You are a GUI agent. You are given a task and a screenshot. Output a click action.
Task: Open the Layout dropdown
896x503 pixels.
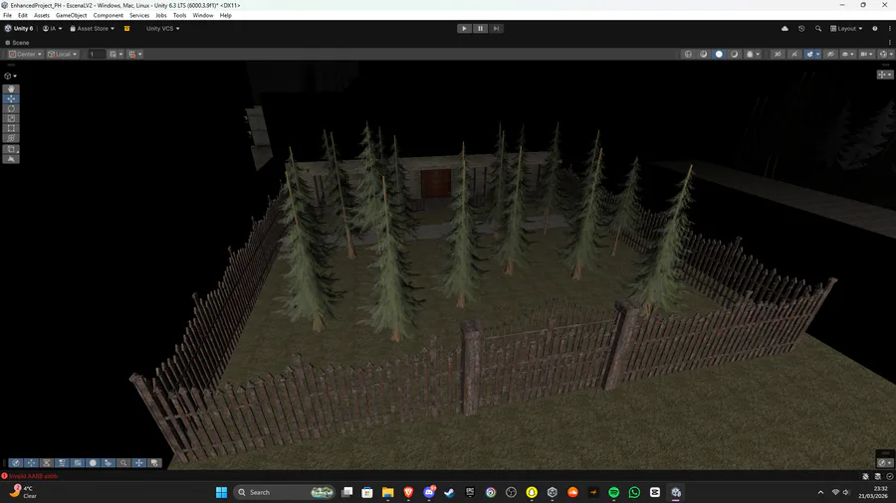point(846,29)
